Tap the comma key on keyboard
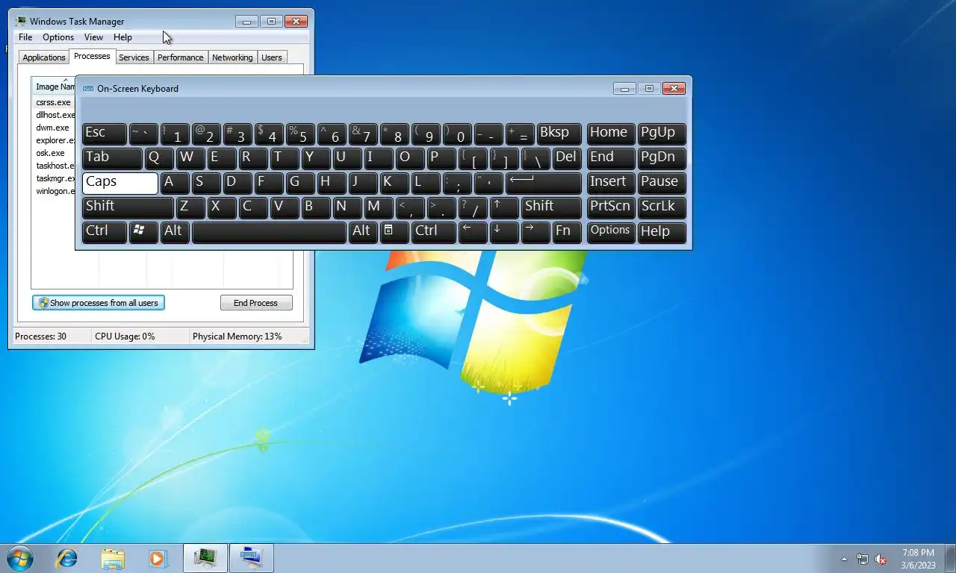 coord(410,207)
